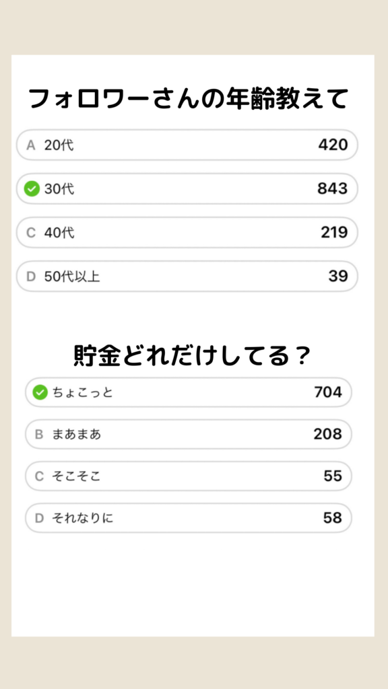The width and height of the screenshot is (388, 689).
Task: Click the letter D beside それなりに
Action: pyautogui.click(x=39, y=519)
